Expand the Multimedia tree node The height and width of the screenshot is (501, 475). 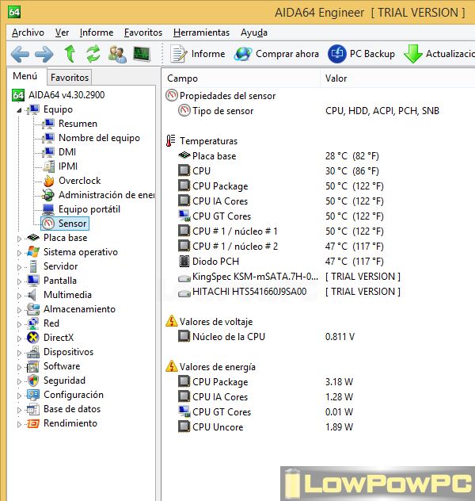click(x=19, y=296)
